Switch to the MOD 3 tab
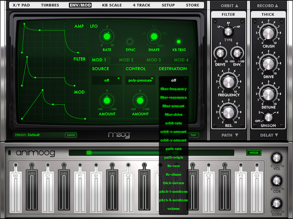Image resolution: width=293 pixels, height=219 pixels. coord(154,60)
